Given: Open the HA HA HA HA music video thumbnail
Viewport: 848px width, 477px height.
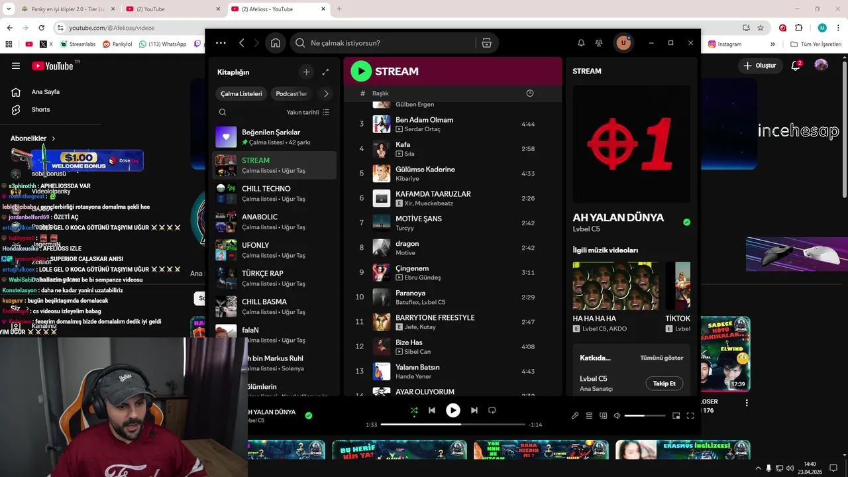Looking at the screenshot, I should point(615,286).
